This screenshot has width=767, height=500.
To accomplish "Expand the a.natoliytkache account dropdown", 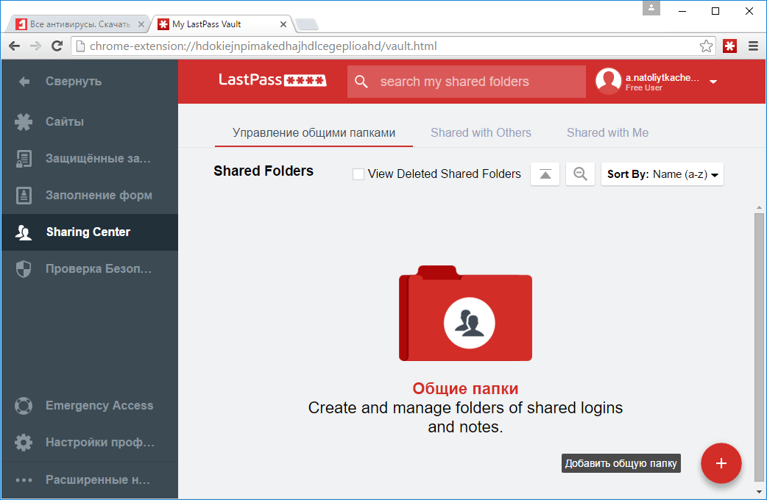I will click(713, 82).
